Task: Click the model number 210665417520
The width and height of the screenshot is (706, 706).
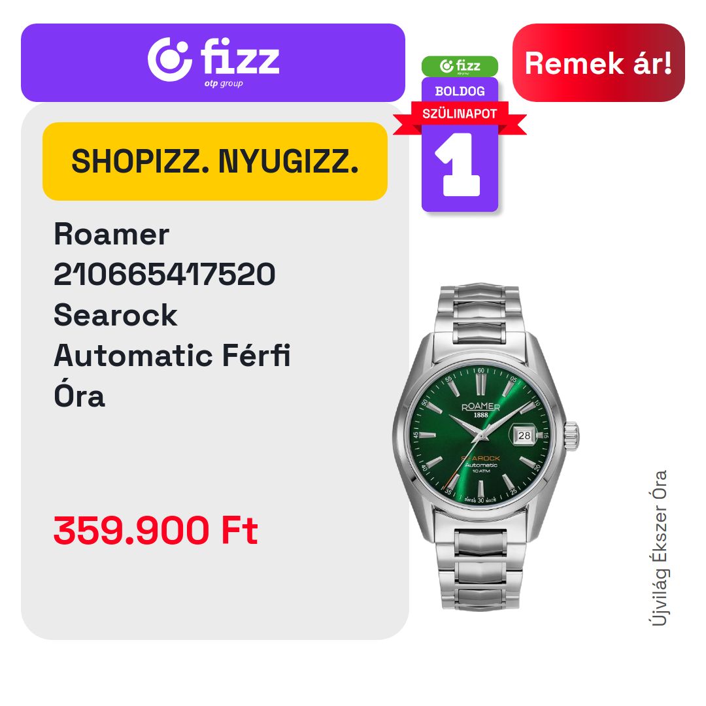Action: click(x=164, y=274)
